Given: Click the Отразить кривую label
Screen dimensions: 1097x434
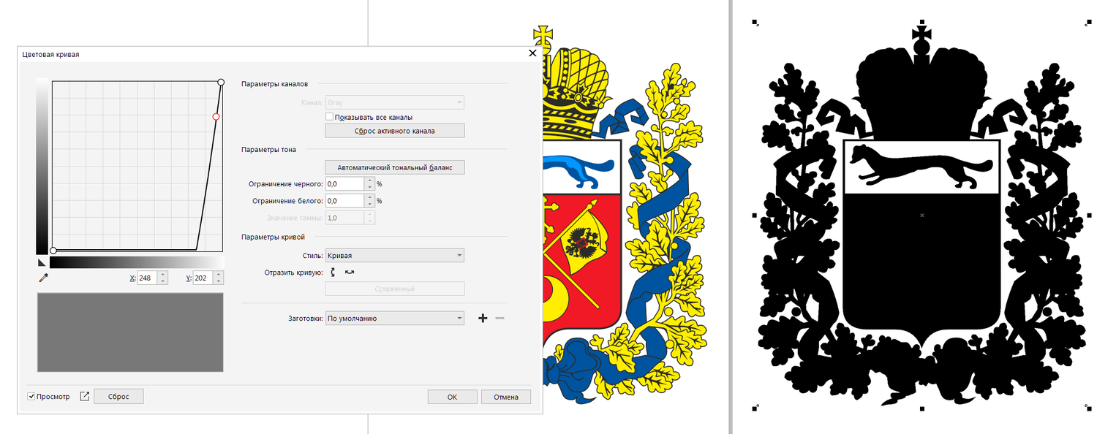Looking at the screenshot, I should [x=293, y=273].
